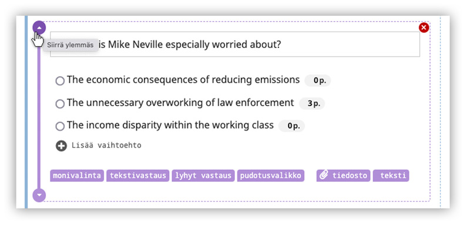470x242 pixels.
Task: Select radio for income disparity option
Action: click(x=60, y=126)
